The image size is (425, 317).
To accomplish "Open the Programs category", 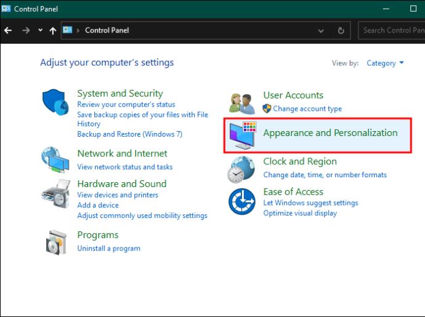I will click(98, 235).
